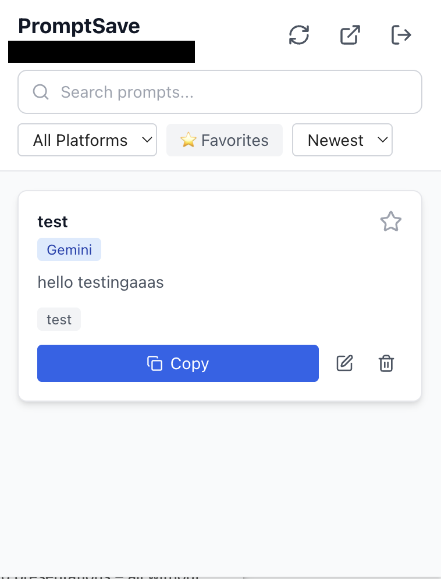Image resolution: width=441 pixels, height=579 pixels.
Task: Open PromptSave in a new window icon
Action: (350, 35)
